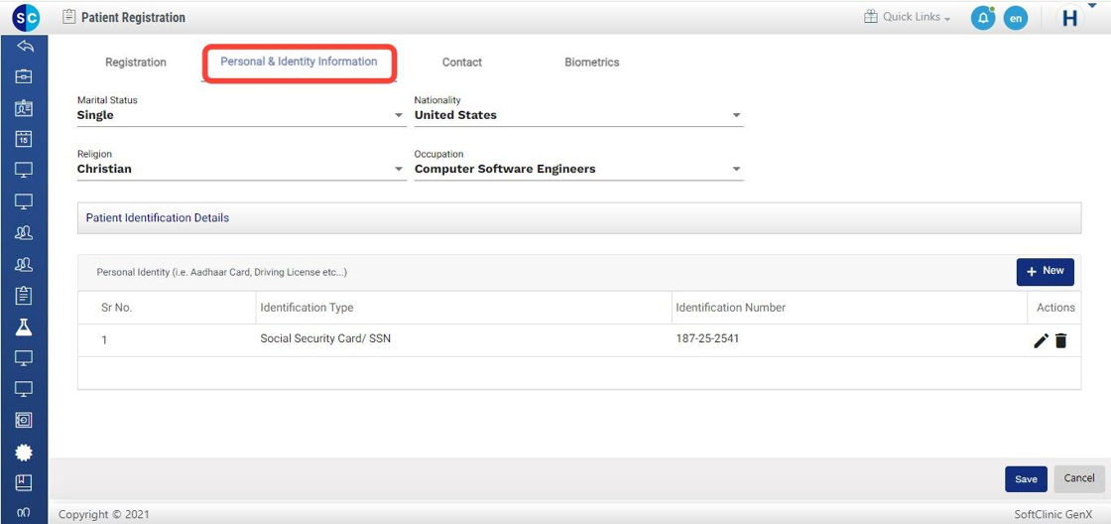This screenshot has width=1111, height=524.
Task: Click the 'Identification Type' column header
Action: [307, 308]
